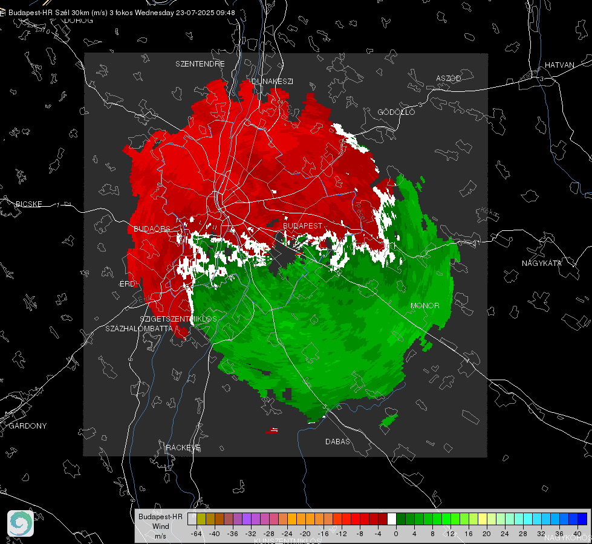Click the DABAS town label

click(x=337, y=441)
